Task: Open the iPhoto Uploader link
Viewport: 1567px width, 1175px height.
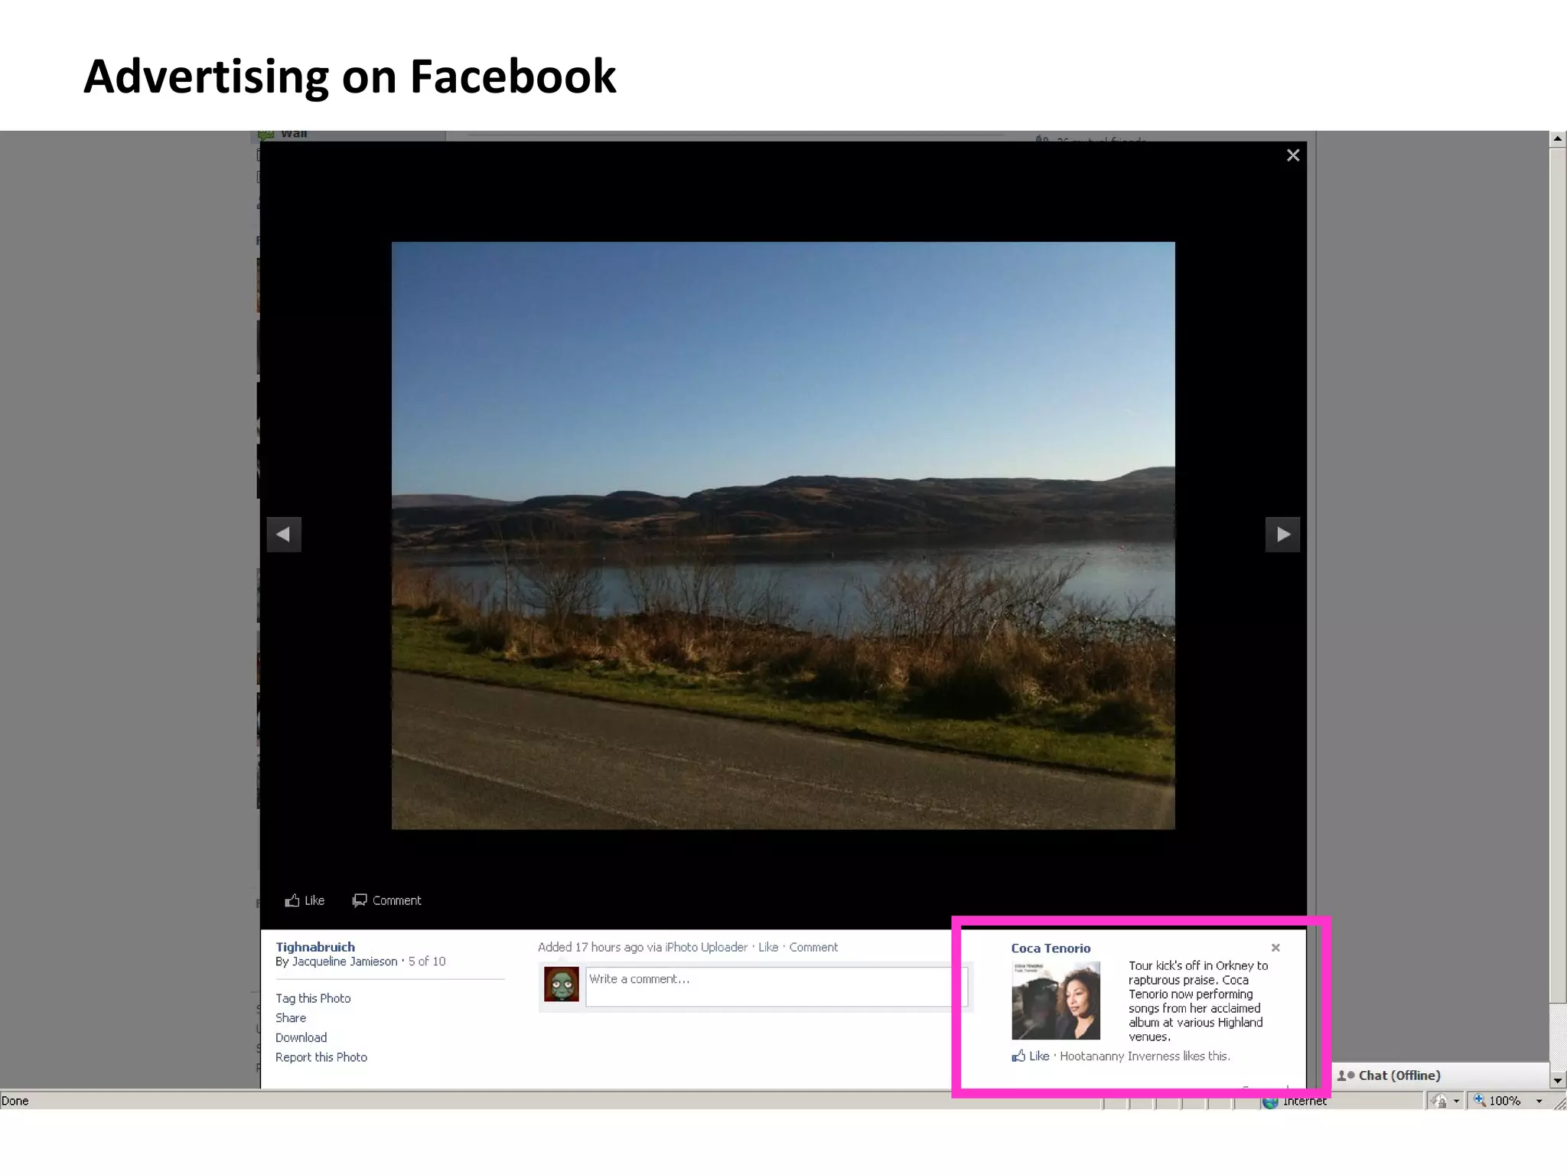Action: [x=706, y=947]
